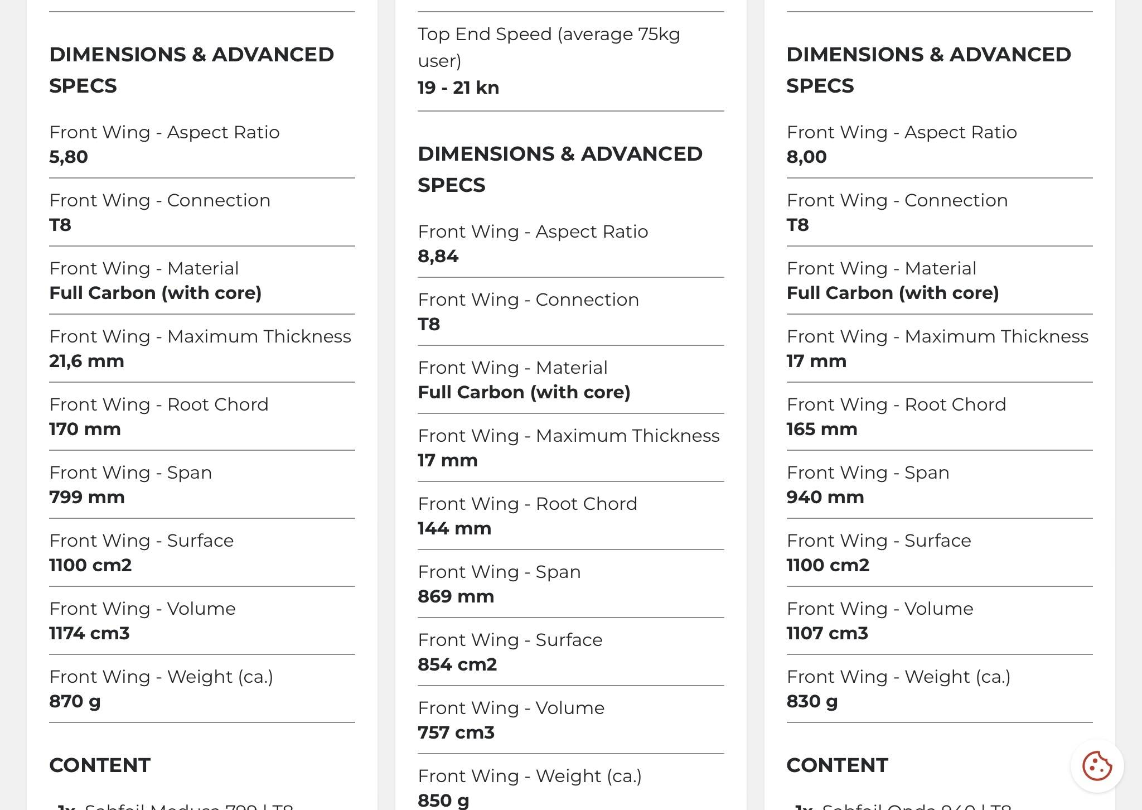Click the 8,00 aspect ratio value

click(x=806, y=157)
